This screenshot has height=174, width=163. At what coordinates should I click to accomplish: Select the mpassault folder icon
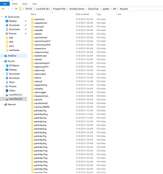(x=32, y=26)
